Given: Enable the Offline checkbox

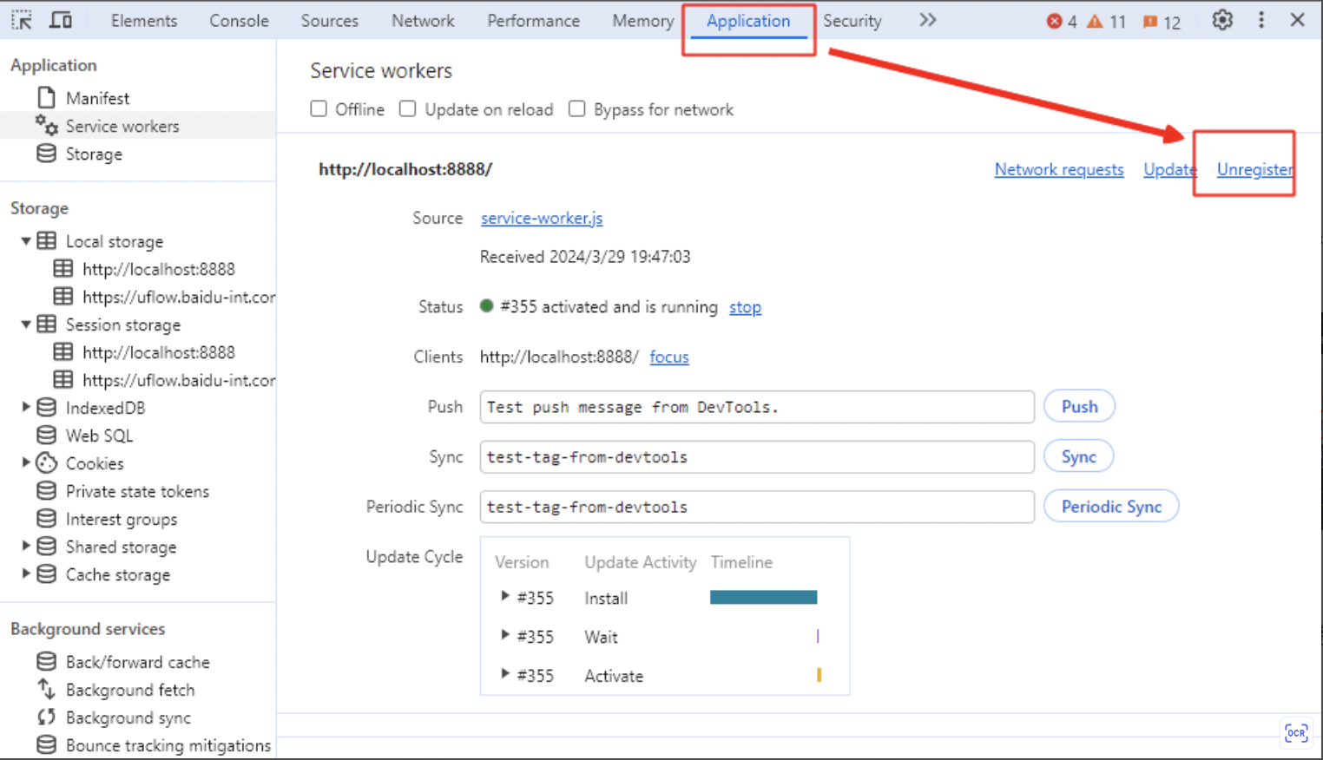Looking at the screenshot, I should tap(319, 108).
